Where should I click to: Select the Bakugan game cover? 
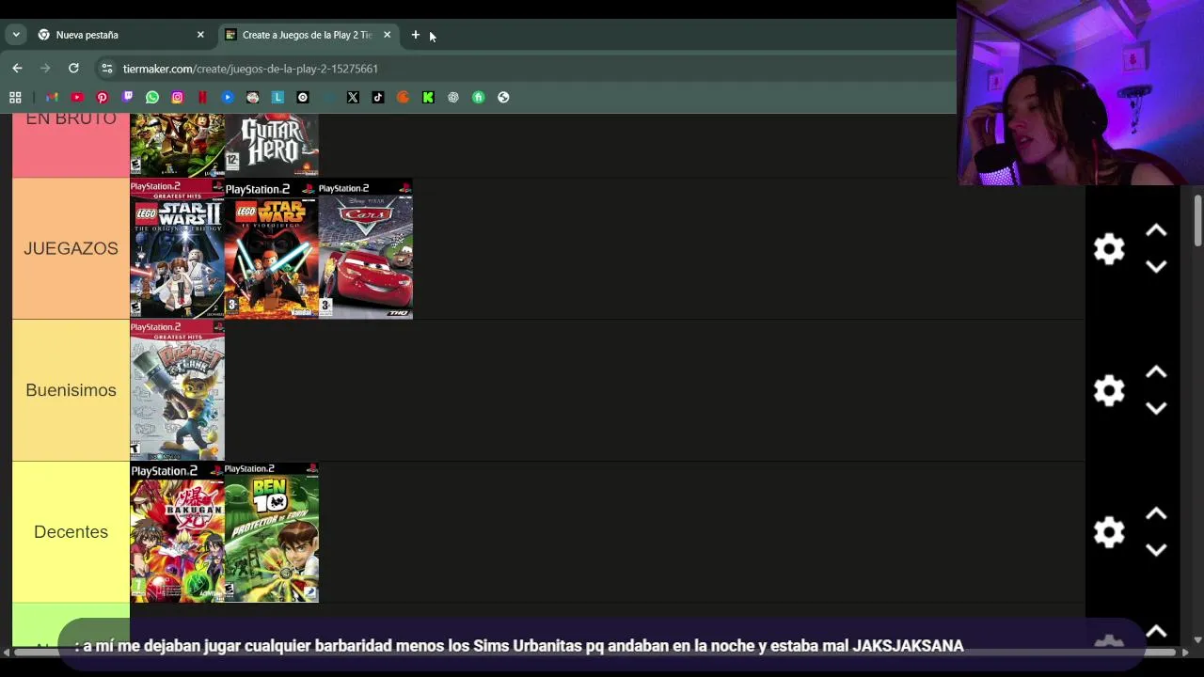(x=177, y=532)
